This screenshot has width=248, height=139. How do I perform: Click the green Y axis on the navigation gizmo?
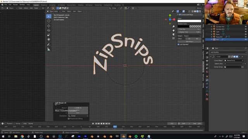tap(170, 15)
